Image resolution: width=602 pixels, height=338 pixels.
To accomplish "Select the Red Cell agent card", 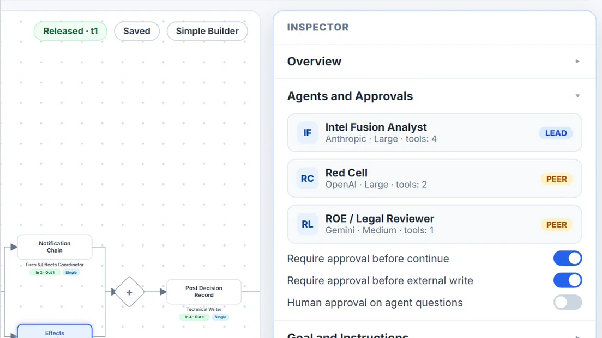I will (x=434, y=179).
